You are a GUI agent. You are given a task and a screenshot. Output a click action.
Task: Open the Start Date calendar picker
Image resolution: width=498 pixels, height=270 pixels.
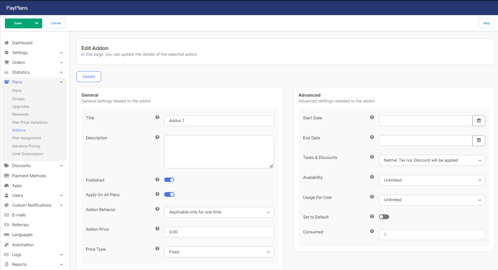click(479, 120)
